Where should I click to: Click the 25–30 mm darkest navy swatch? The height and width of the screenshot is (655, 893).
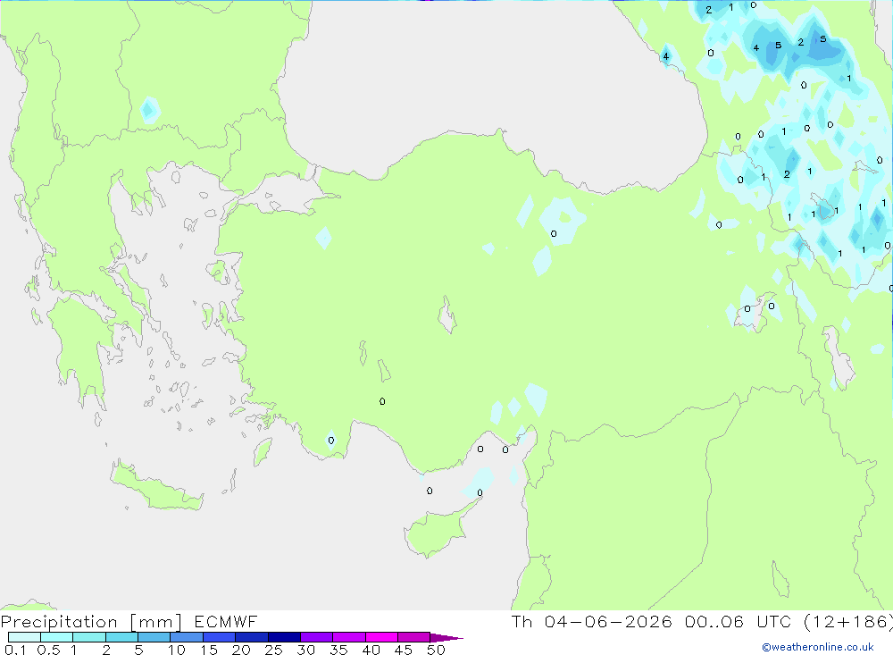pos(284,637)
